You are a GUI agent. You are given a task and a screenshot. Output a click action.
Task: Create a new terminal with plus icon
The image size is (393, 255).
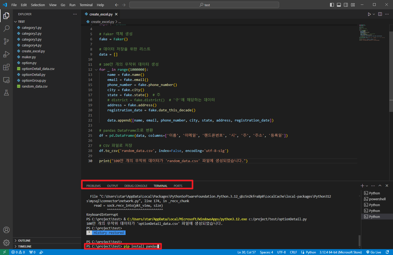362,186
